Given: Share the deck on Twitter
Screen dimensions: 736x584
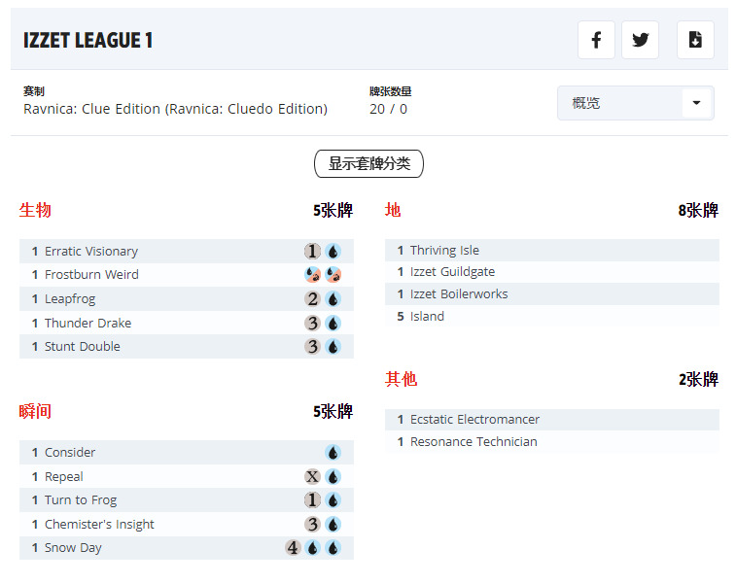Looking at the screenshot, I should pos(640,40).
